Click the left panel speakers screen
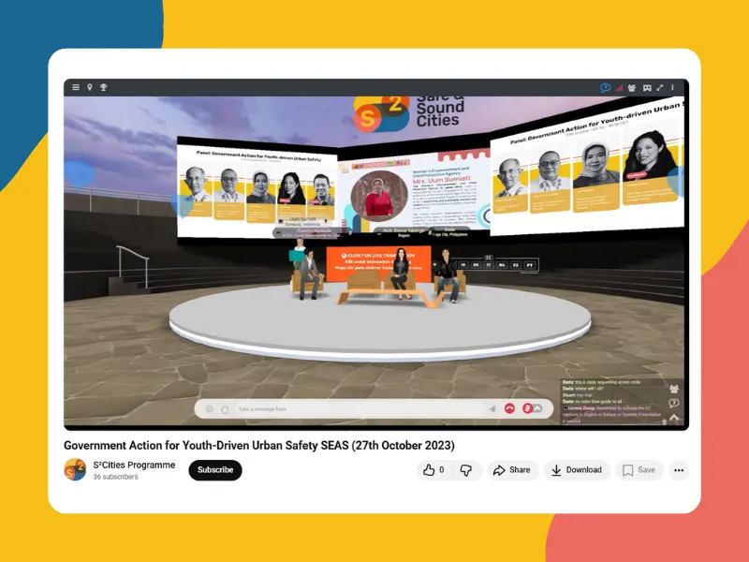 click(257, 190)
